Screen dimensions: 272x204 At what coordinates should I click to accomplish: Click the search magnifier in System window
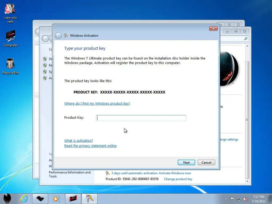coord(246,39)
